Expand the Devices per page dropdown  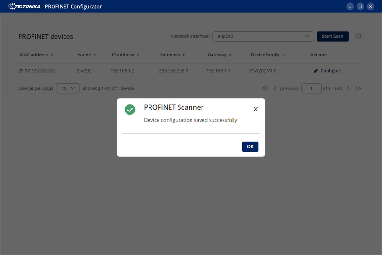(x=68, y=88)
